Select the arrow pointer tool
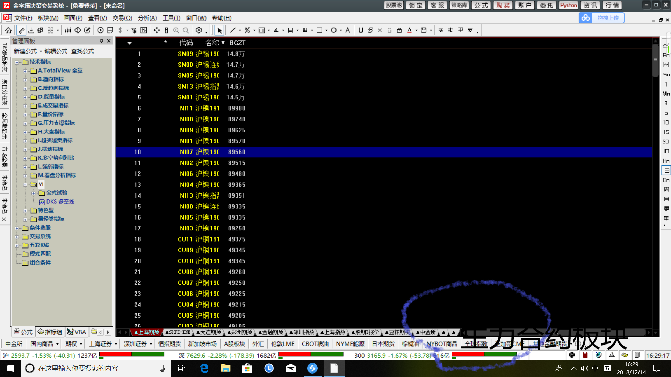The height and width of the screenshot is (377, 671). [219, 30]
